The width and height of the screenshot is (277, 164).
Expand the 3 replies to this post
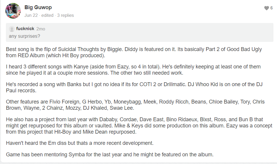coord(66,15)
